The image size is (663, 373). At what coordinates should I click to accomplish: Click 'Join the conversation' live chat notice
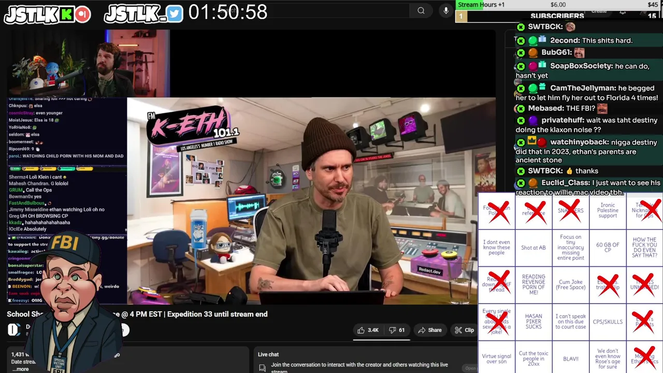point(359,367)
